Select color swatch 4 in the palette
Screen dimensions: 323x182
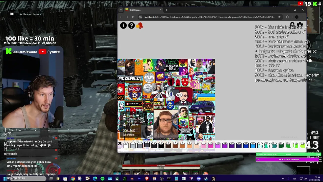coord(154,145)
